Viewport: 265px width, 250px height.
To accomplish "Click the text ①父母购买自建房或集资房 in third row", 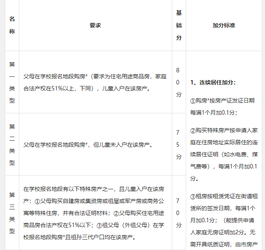I will (68, 201).
